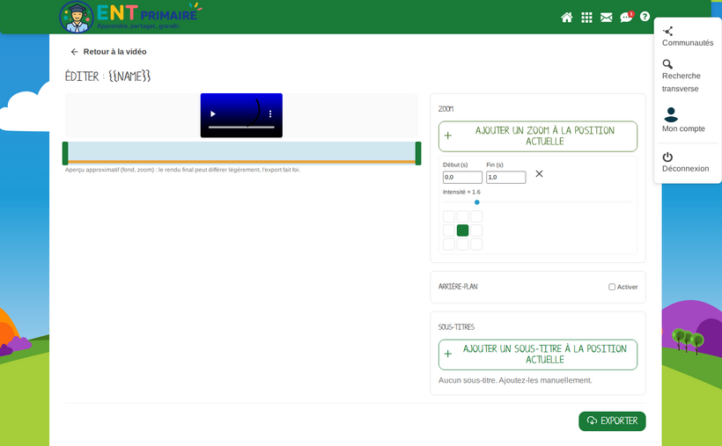
Task: Click the Exporter button
Action: click(x=612, y=421)
